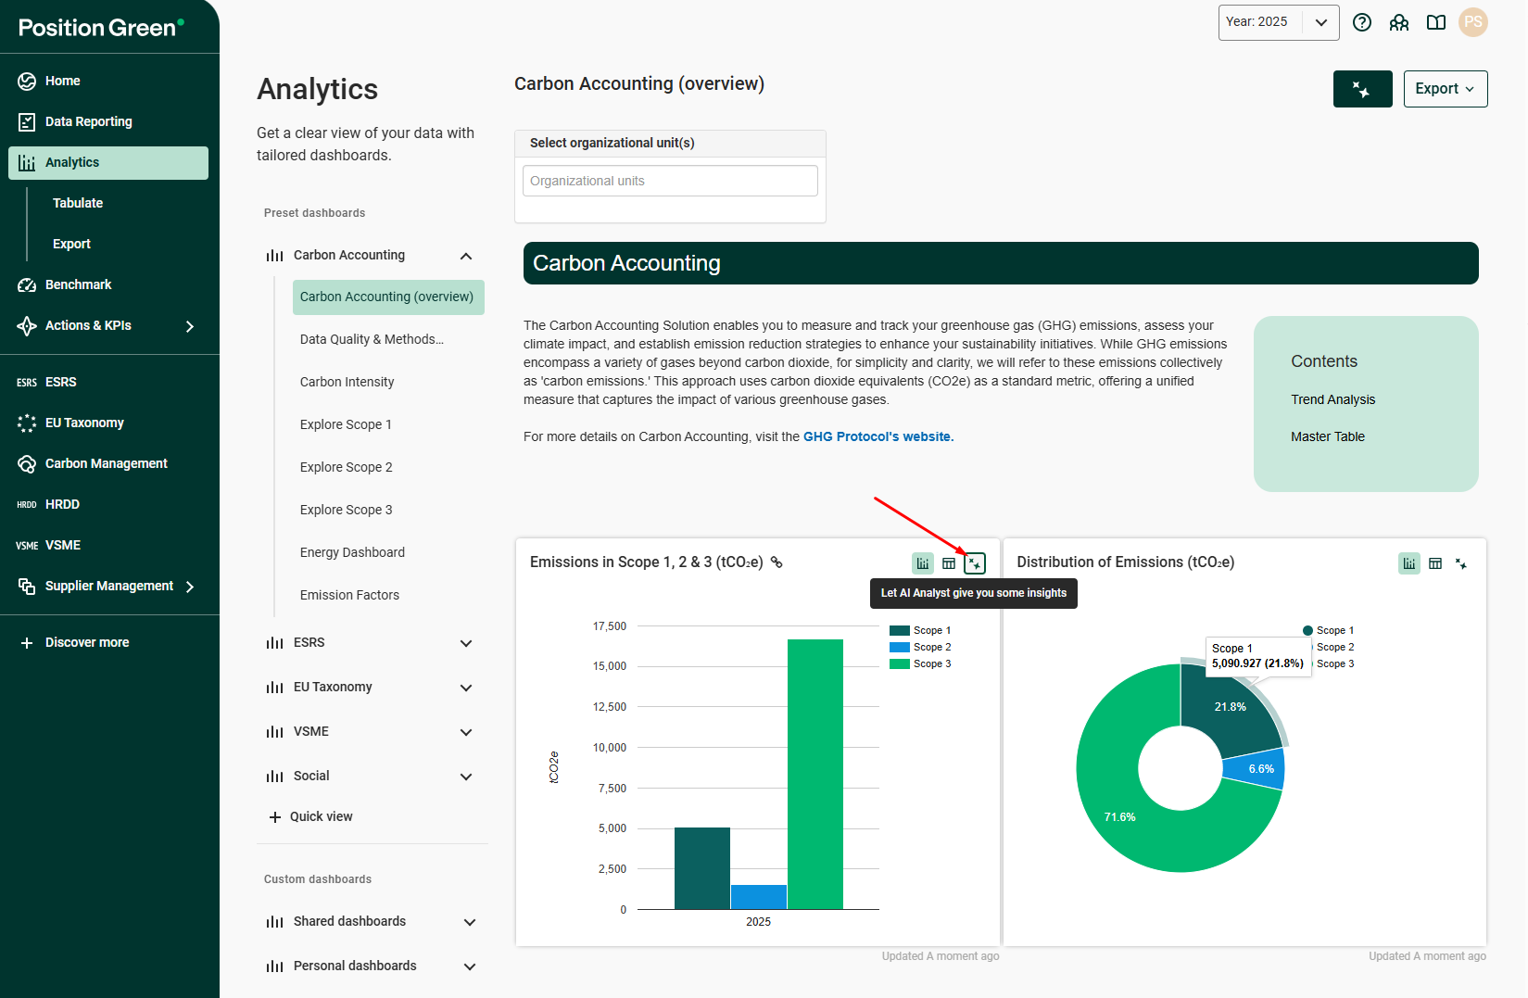Screen dimensions: 1528x998
Task: Click the EU Taxonomy stars icon
Action: point(27,423)
